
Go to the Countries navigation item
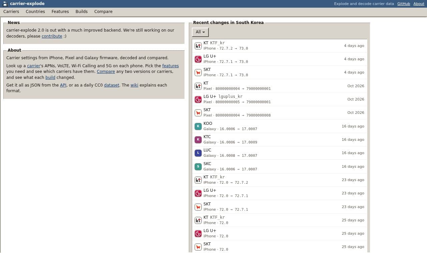[35, 12]
